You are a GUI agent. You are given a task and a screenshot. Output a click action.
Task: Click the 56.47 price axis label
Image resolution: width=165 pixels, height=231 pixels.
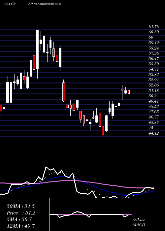pos(154,59)
